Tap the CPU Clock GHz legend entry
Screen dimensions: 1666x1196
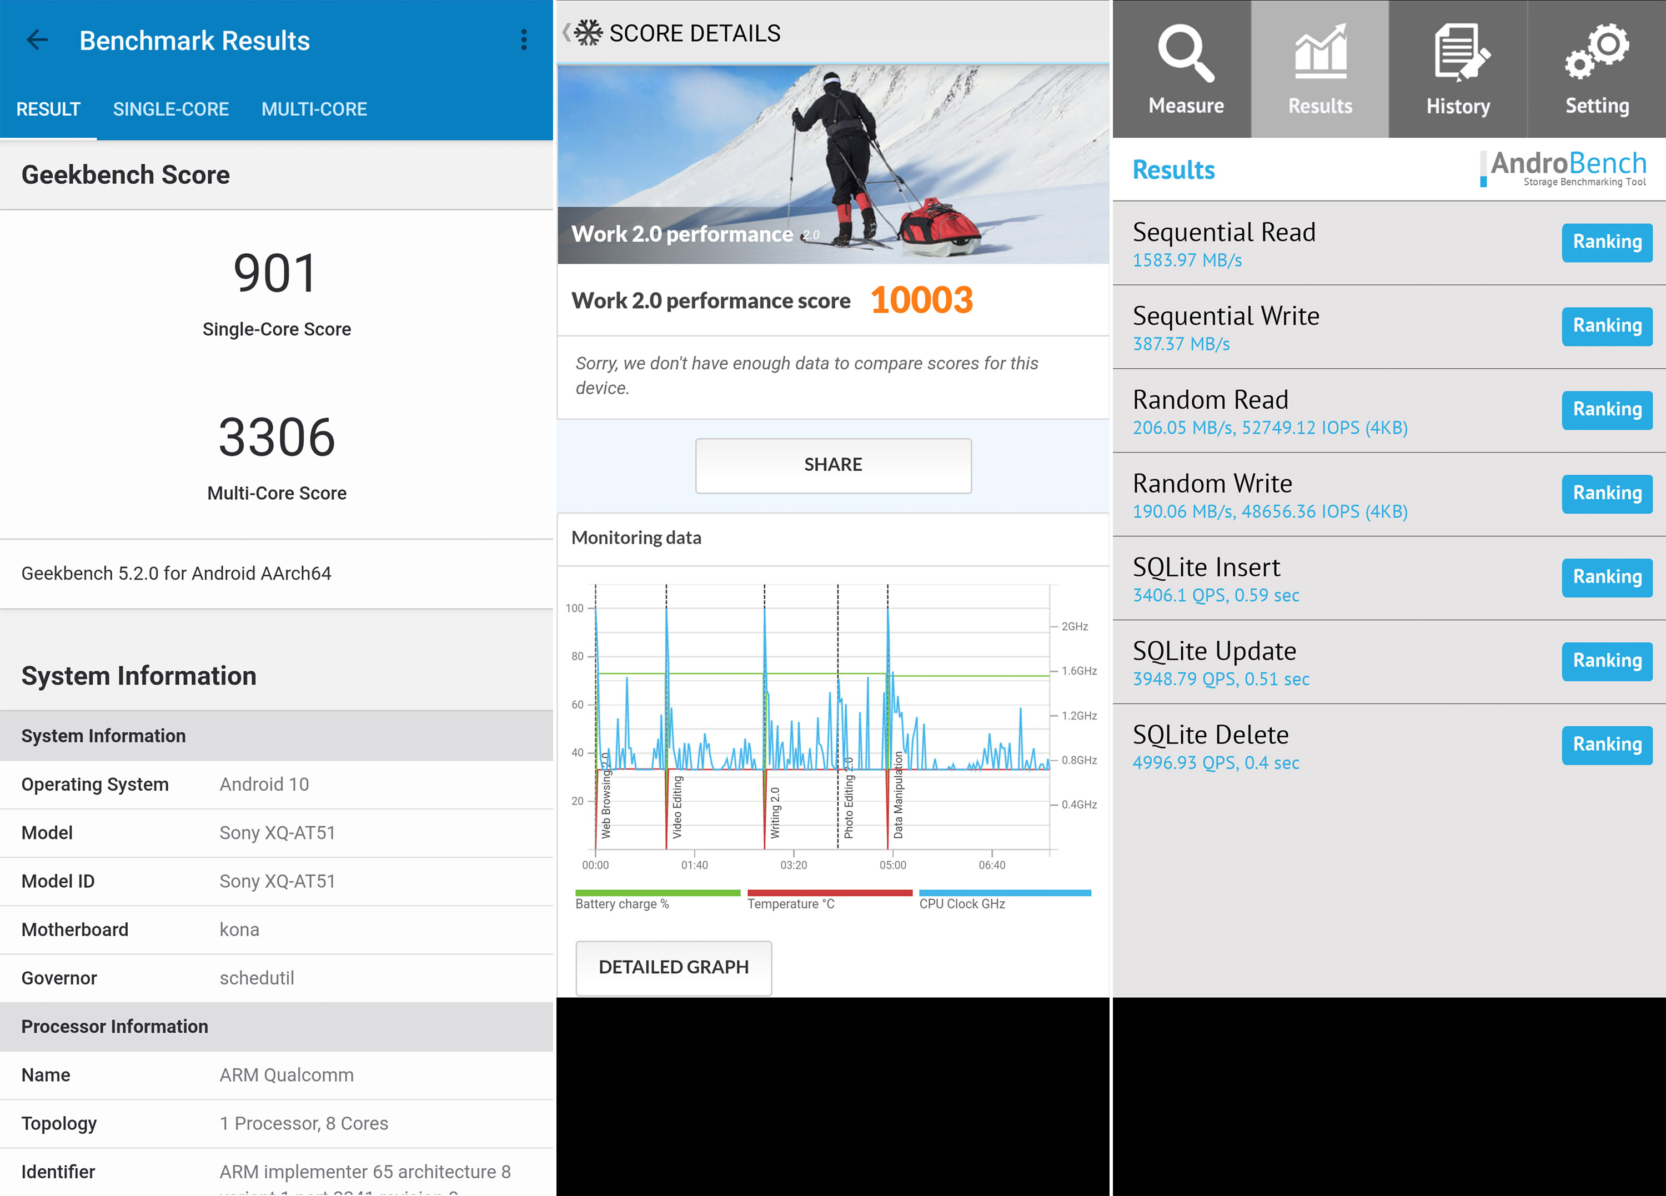[x=1004, y=900]
